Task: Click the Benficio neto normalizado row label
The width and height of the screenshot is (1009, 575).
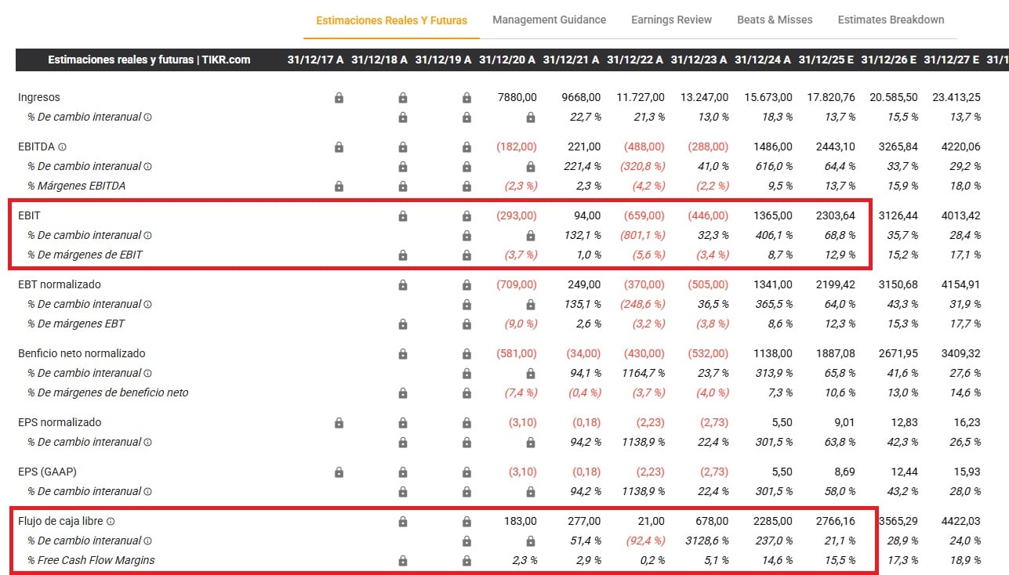Action: pyautogui.click(x=82, y=354)
